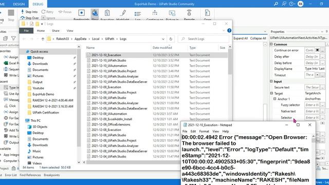Screen dimensions: 329x185
Task: Select the 2021-12-10_UiAutomation log file
Action: tap(109, 66)
